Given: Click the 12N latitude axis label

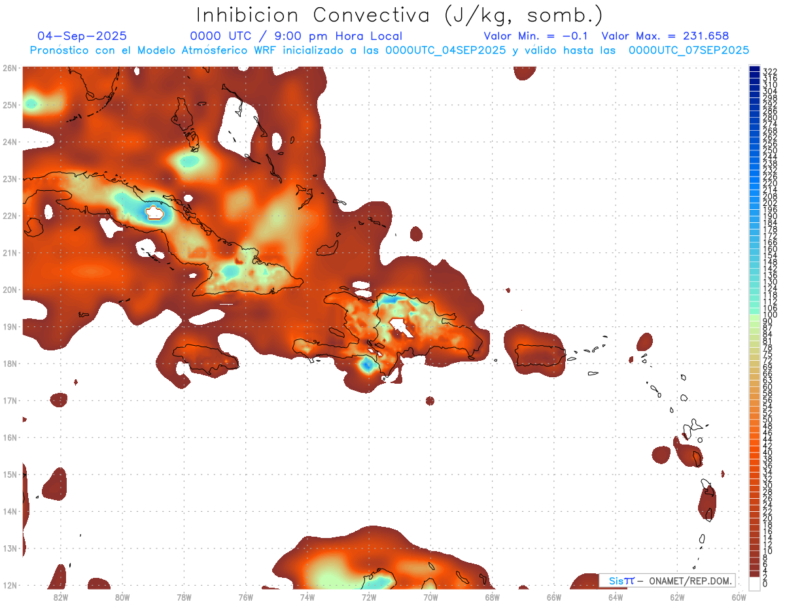Looking at the screenshot, I should coord(10,585).
